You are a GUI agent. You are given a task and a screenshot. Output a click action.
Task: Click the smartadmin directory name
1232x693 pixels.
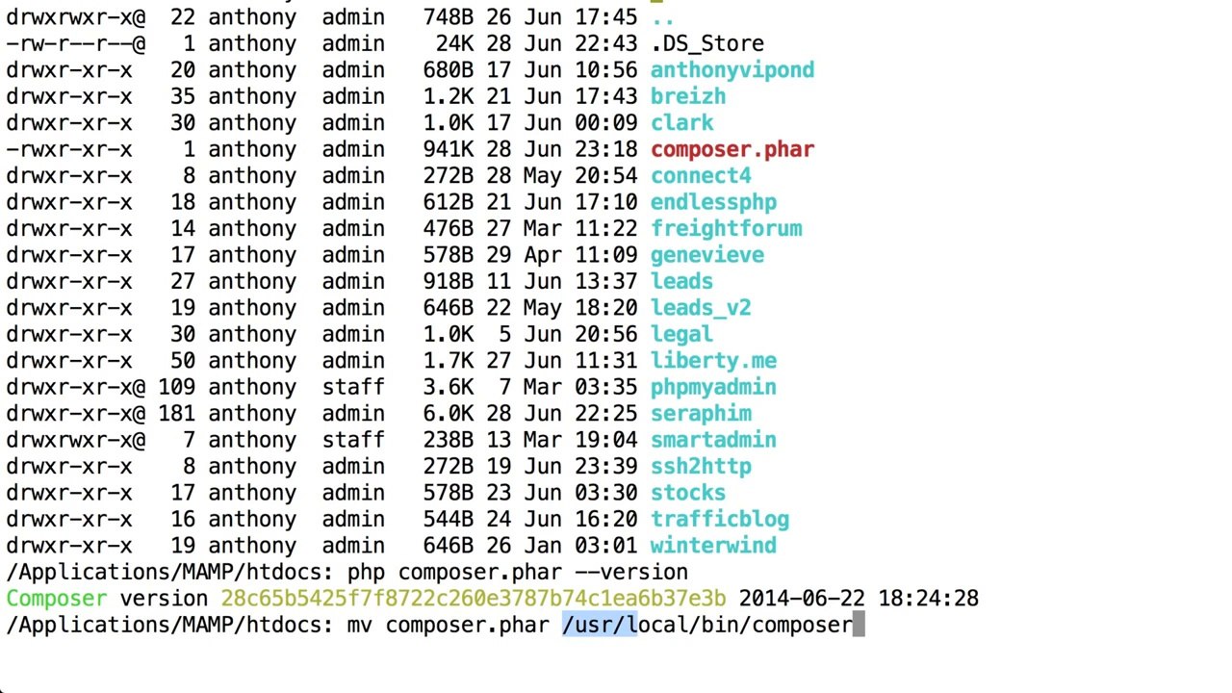713,440
